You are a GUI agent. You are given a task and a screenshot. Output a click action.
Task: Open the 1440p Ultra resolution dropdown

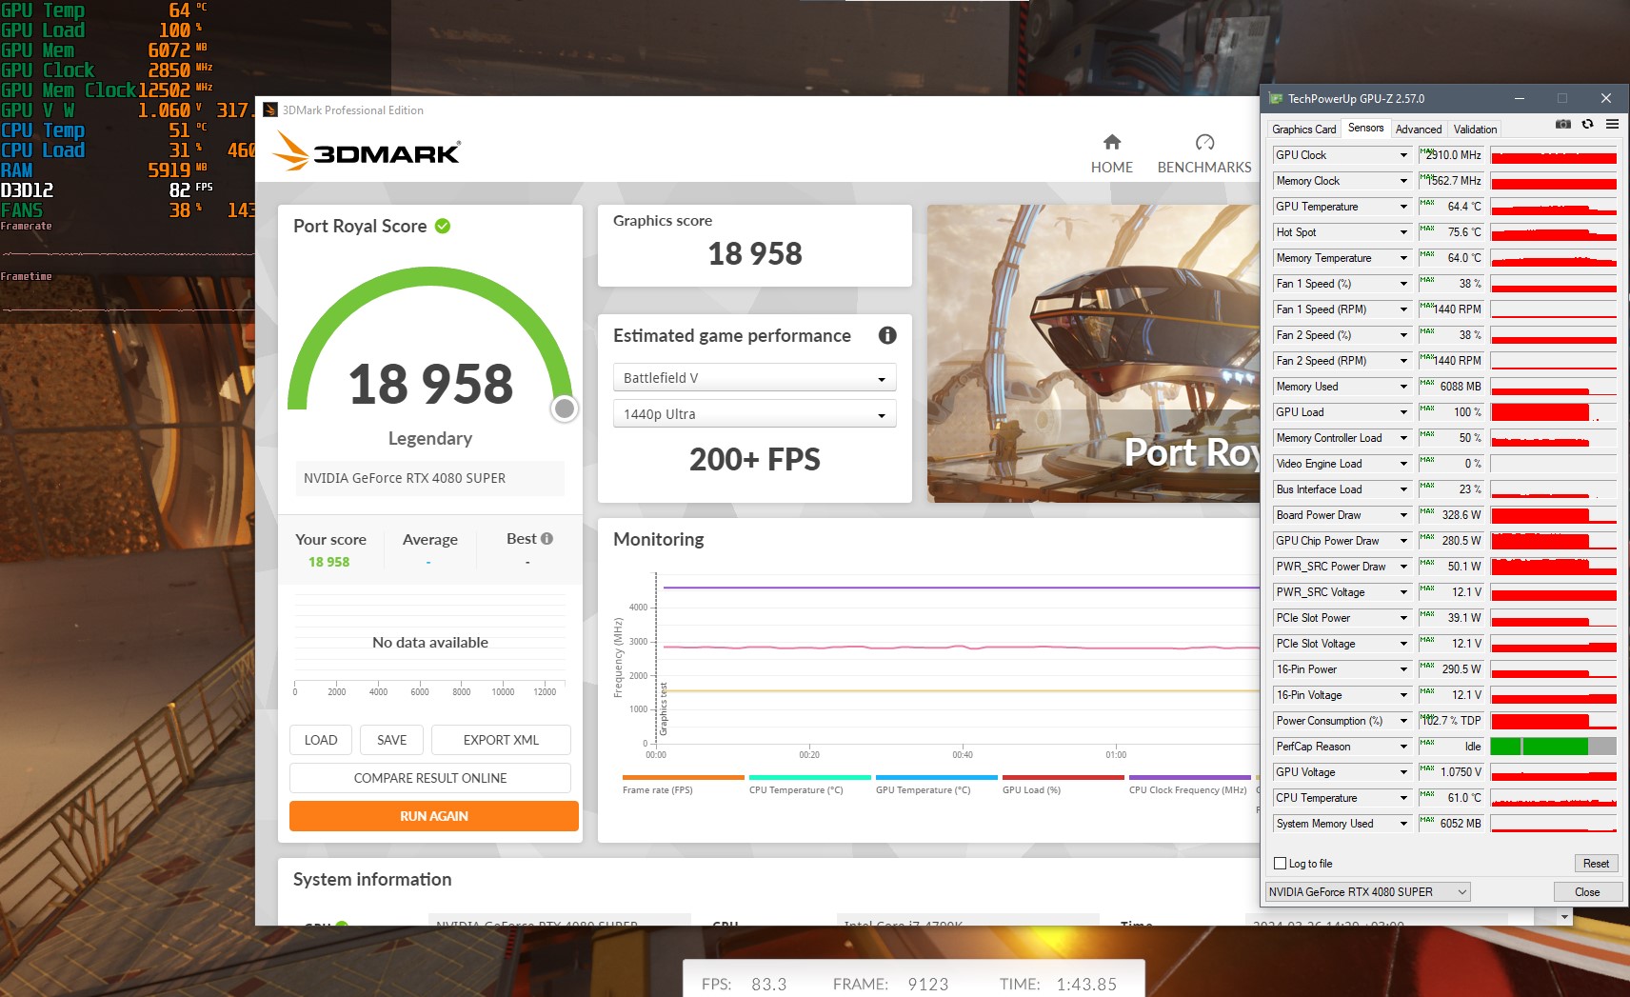pyautogui.click(x=754, y=414)
